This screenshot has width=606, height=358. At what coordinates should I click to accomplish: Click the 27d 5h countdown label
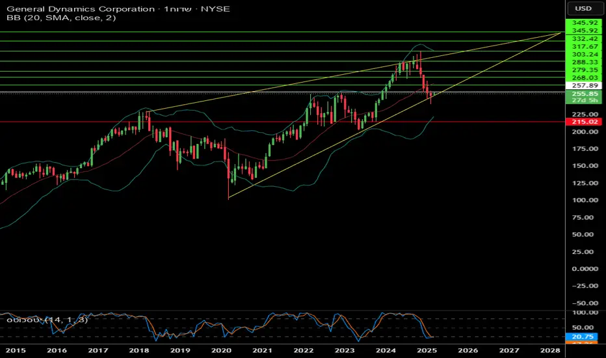point(585,100)
